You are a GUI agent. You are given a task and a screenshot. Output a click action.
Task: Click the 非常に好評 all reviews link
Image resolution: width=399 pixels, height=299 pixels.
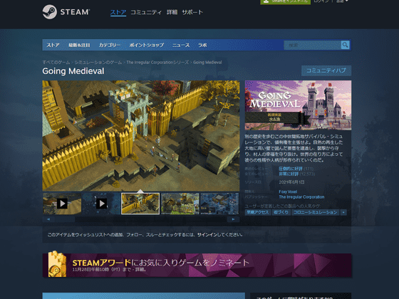click(x=289, y=174)
